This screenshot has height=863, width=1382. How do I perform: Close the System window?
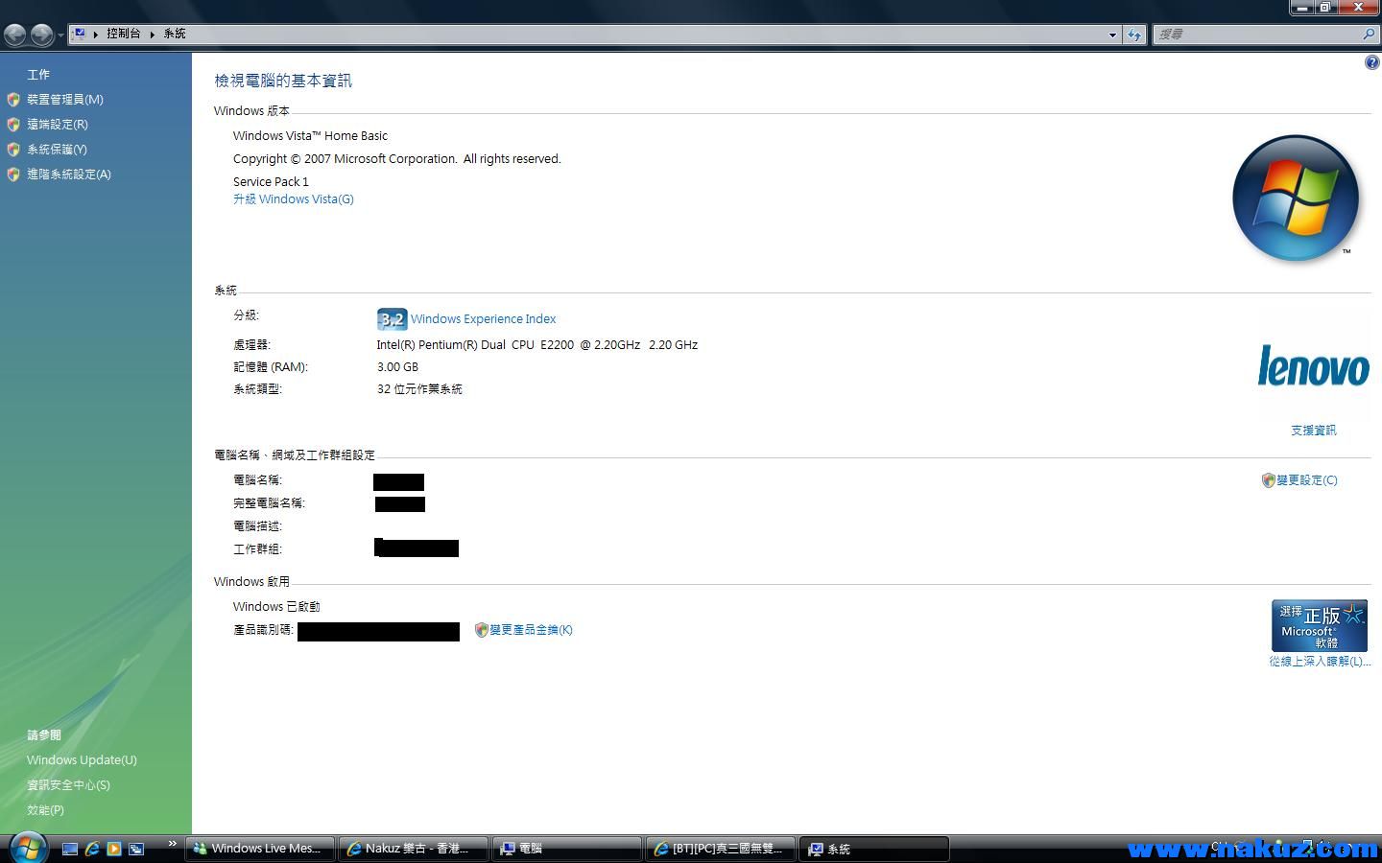tap(1358, 8)
